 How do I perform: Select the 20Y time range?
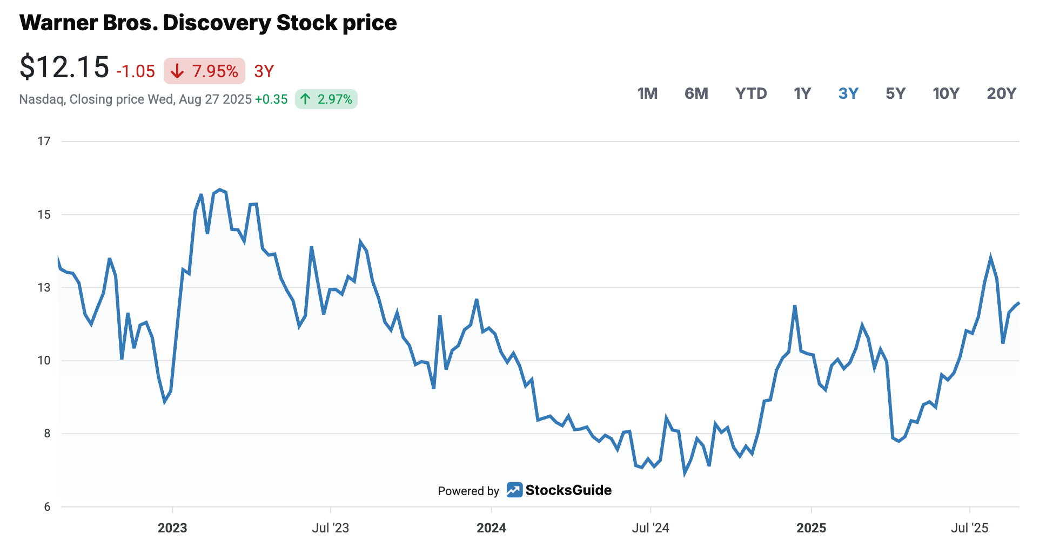[x=1001, y=93]
